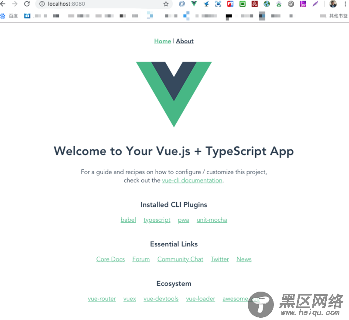Open the vue-cli documentation link
Viewport: 349px width, 320px height.
[192, 180]
